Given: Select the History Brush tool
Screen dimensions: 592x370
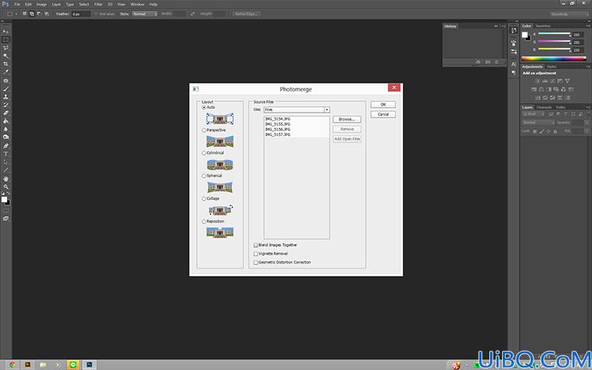Looking at the screenshot, I should 6,105.
